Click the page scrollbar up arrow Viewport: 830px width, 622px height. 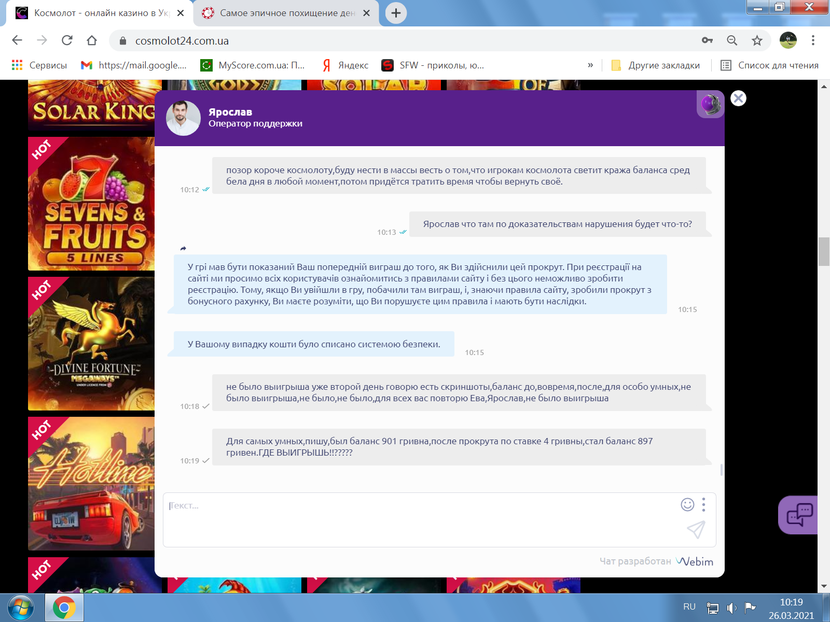tap(824, 86)
